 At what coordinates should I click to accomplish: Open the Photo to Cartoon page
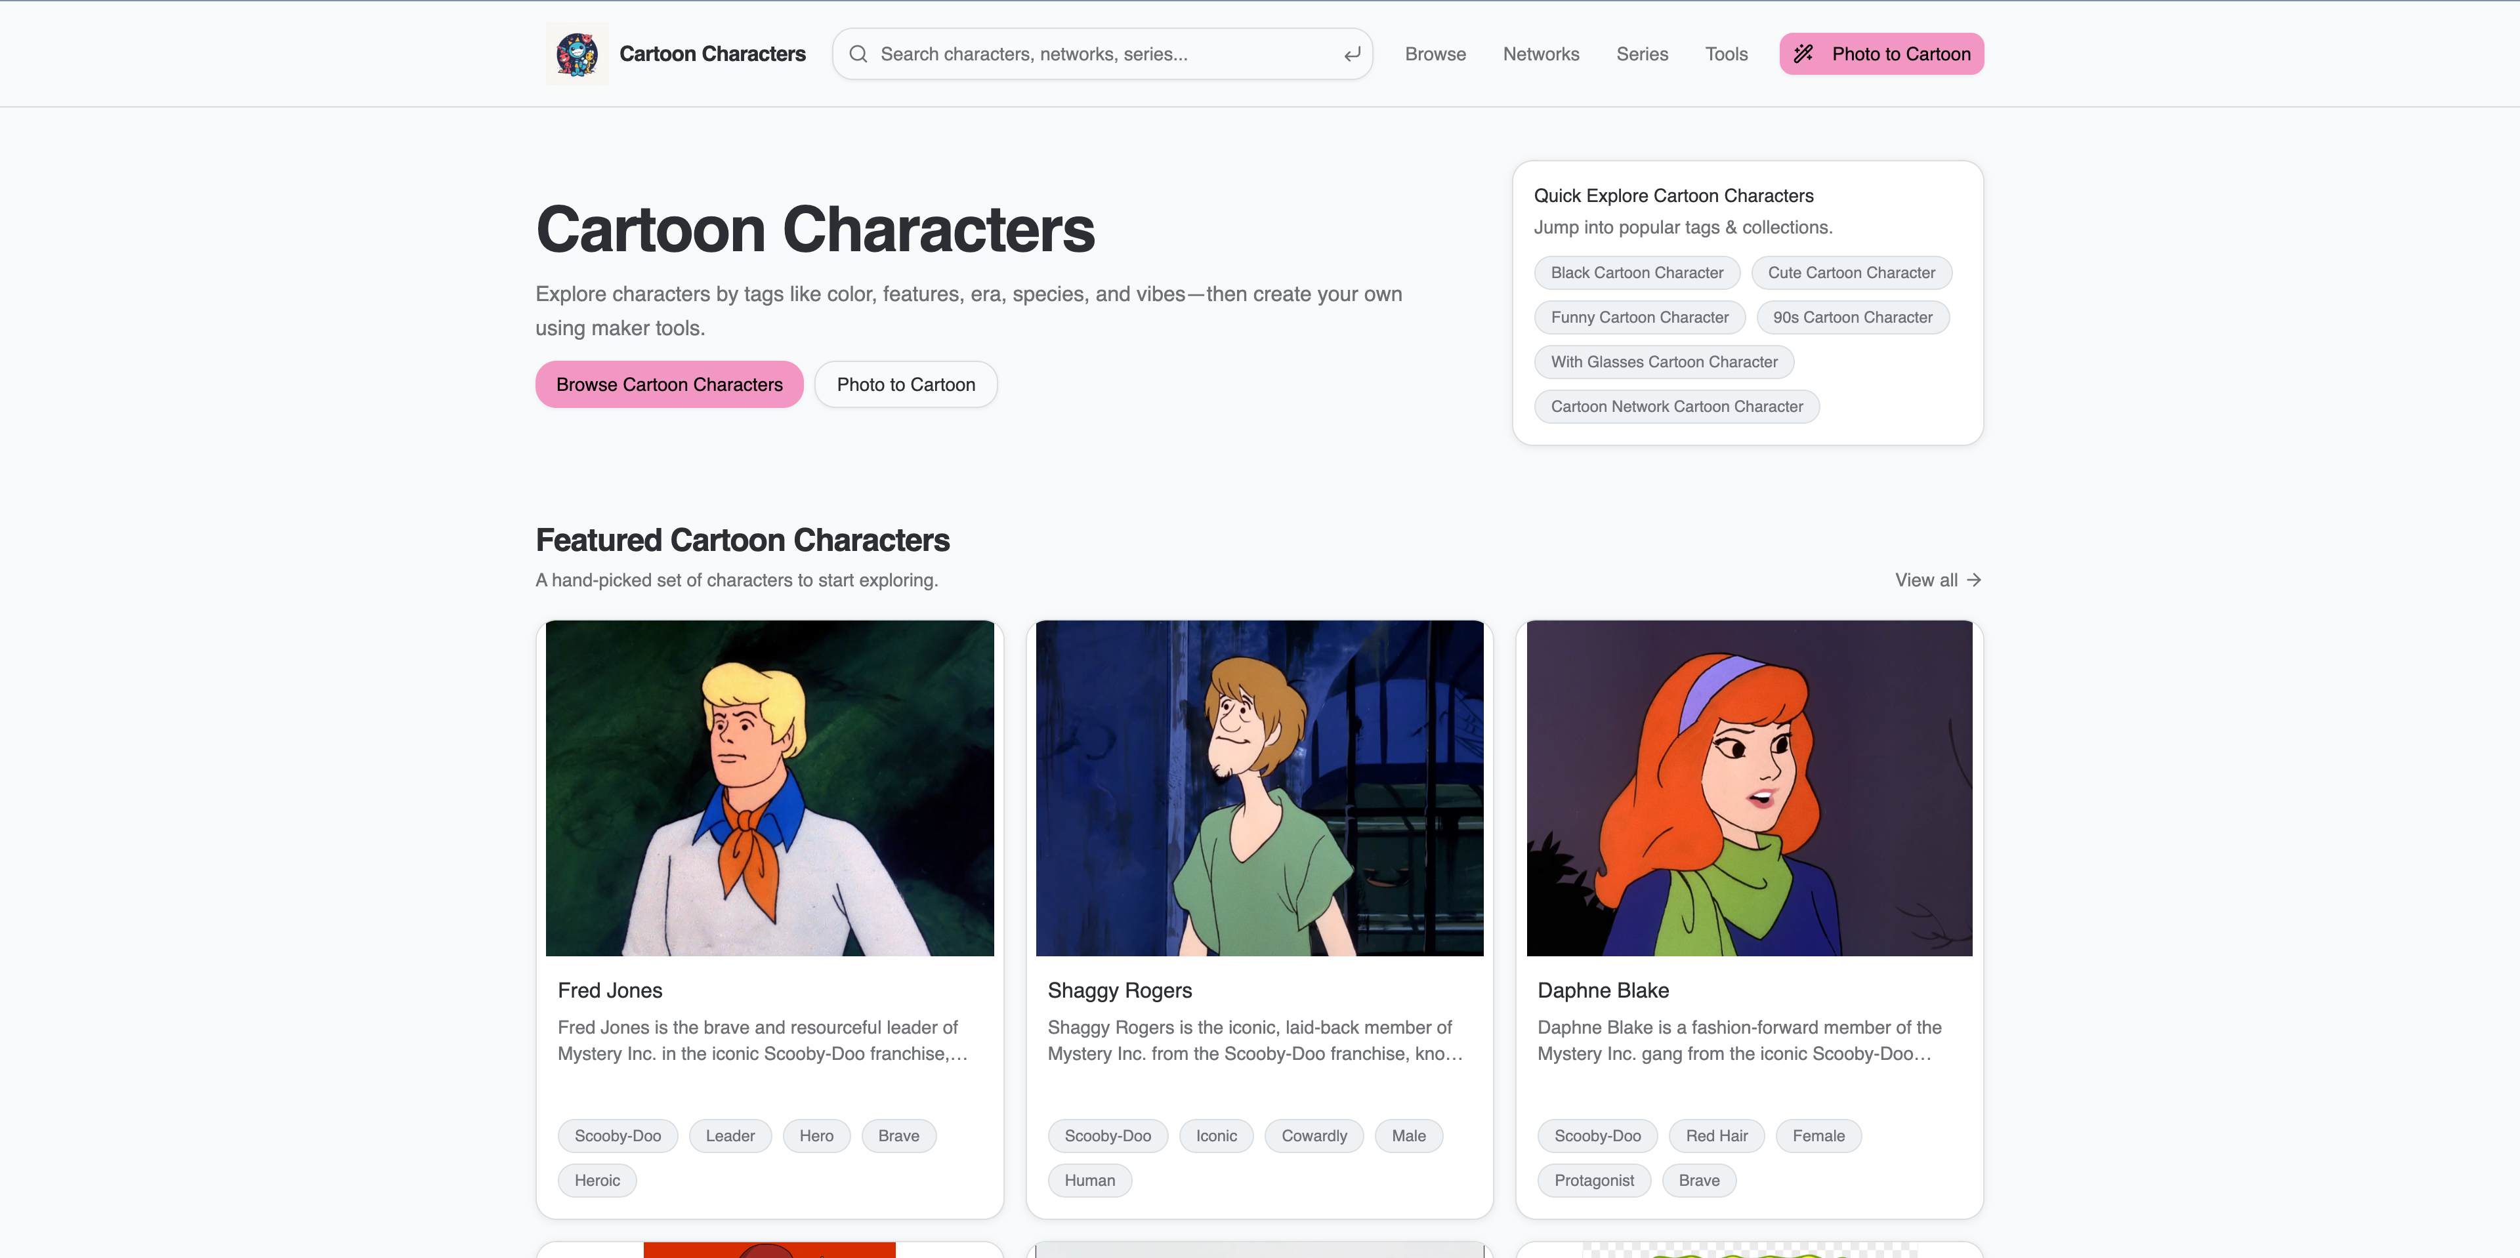click(905, 384)
